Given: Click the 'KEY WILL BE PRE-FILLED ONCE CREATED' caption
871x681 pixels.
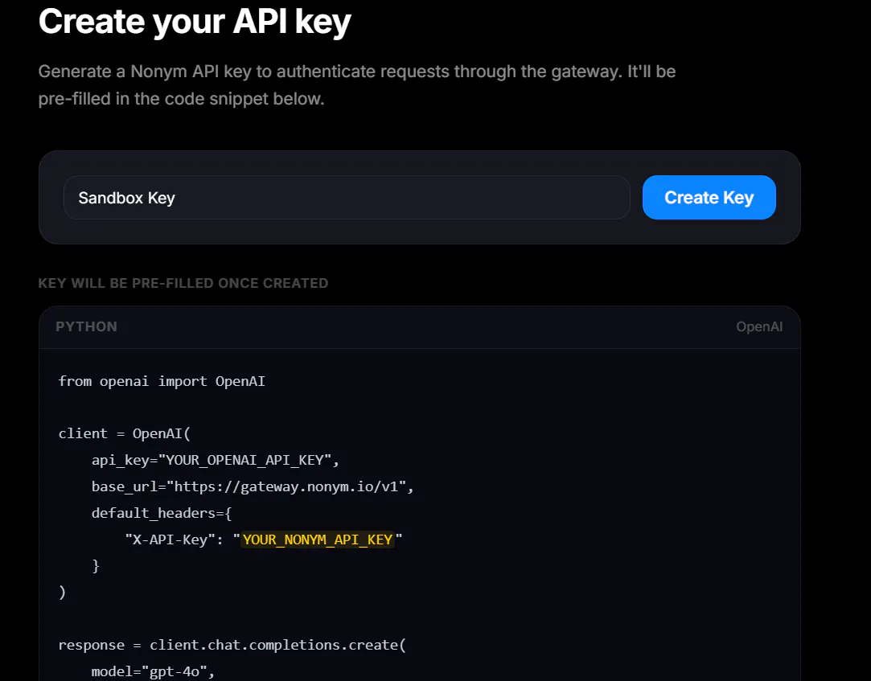Looking at the screenshot, I should point(183,283).
